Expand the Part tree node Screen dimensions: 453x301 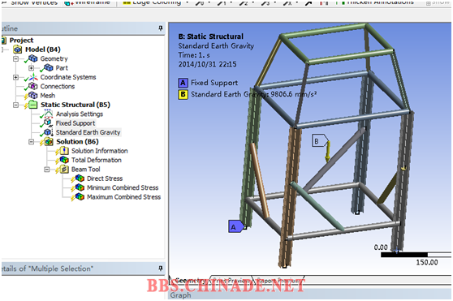tap(31, 68)
